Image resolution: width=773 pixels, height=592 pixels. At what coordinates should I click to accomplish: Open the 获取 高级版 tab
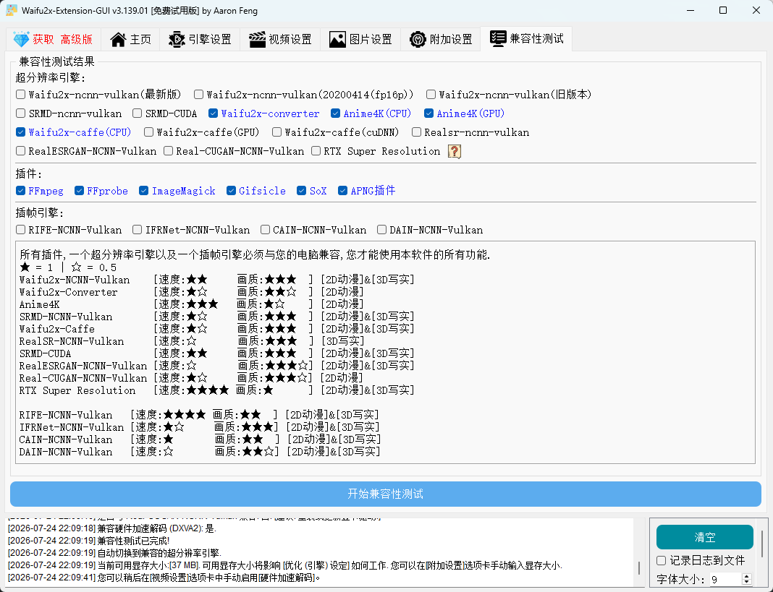coord(54,40)
